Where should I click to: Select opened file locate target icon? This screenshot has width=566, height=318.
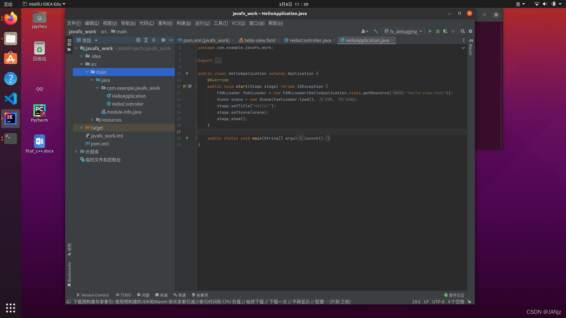pos(138,40)
